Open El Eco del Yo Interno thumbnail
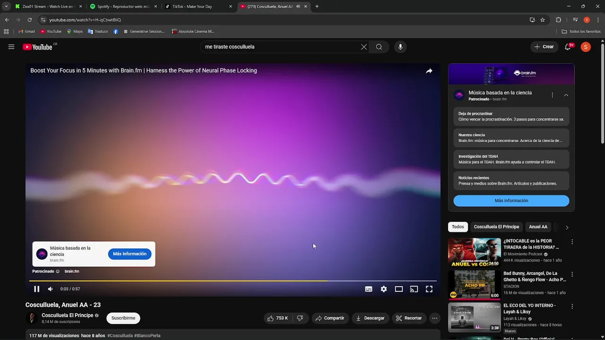Screen dimensions: 605x340 pos(474,317)
